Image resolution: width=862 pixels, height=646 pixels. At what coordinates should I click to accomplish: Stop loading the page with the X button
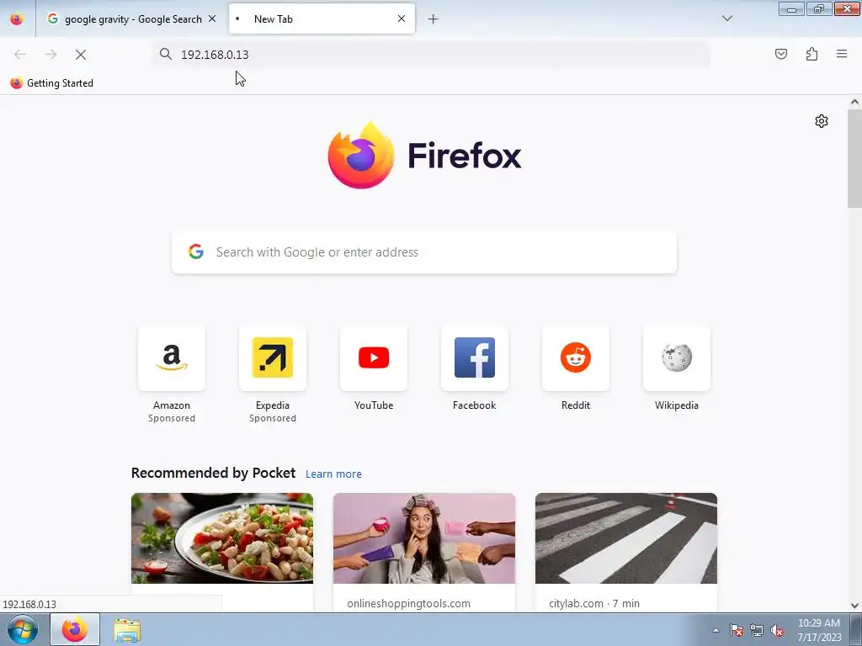[x=81, y=55]
